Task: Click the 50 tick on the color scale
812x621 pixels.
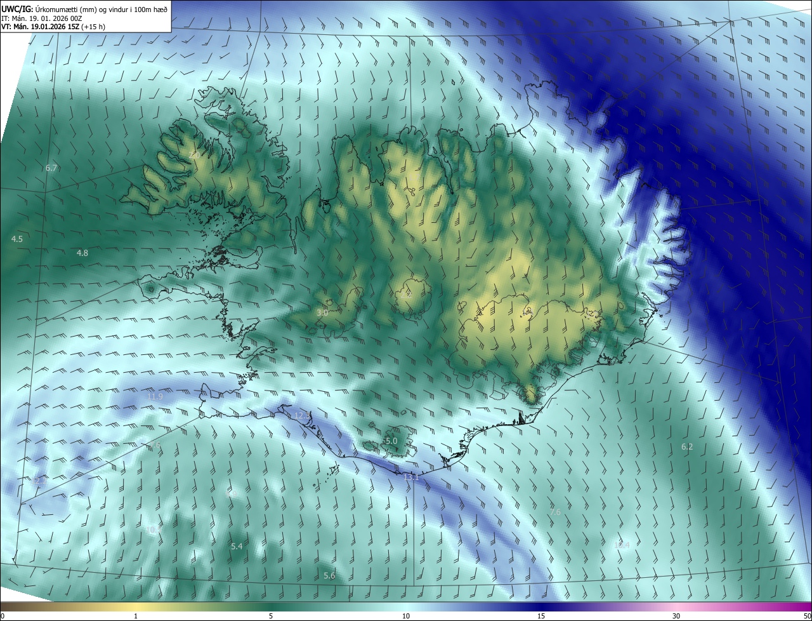Action: [x=807, y=616]
